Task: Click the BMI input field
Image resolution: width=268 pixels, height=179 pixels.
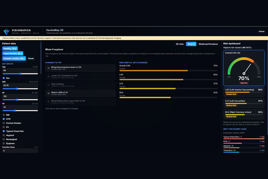Action: coord(20,85)
